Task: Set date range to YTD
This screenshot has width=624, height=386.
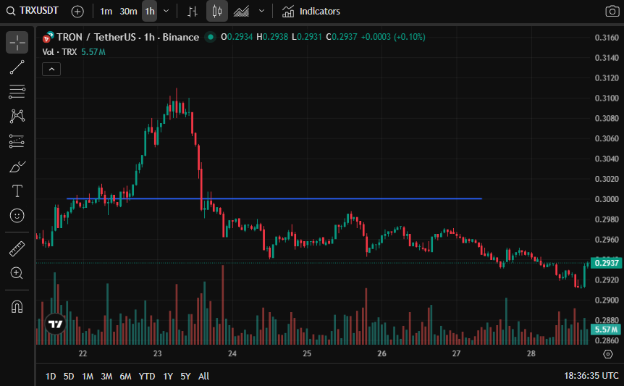Action: 147,376
